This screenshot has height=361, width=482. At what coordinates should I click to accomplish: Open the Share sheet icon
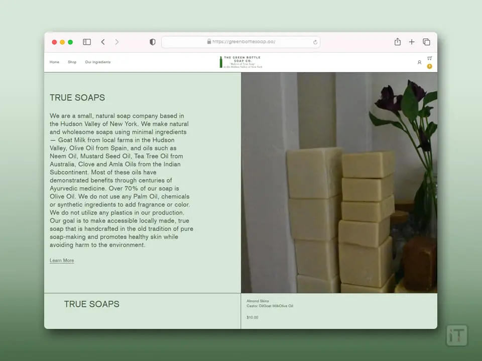(x=398, y=42)
